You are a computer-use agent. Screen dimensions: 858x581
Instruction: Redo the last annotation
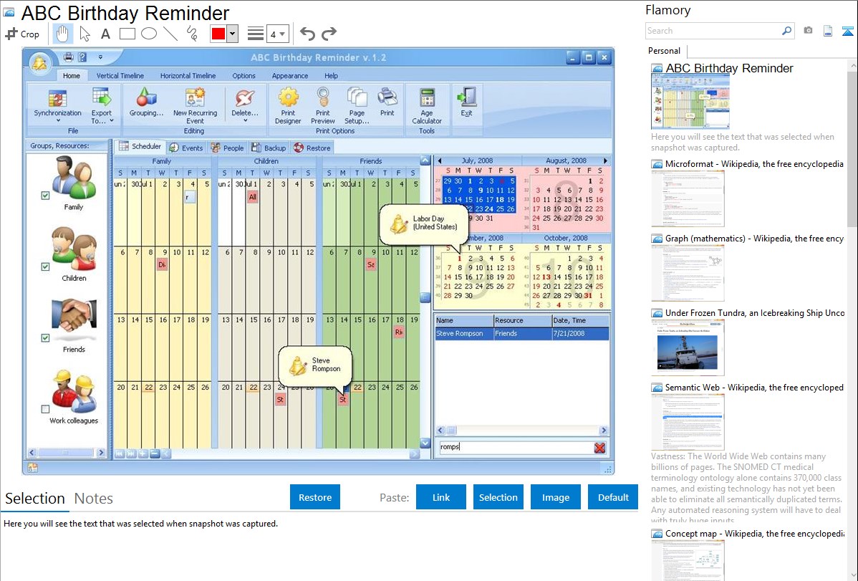[329, 34]
